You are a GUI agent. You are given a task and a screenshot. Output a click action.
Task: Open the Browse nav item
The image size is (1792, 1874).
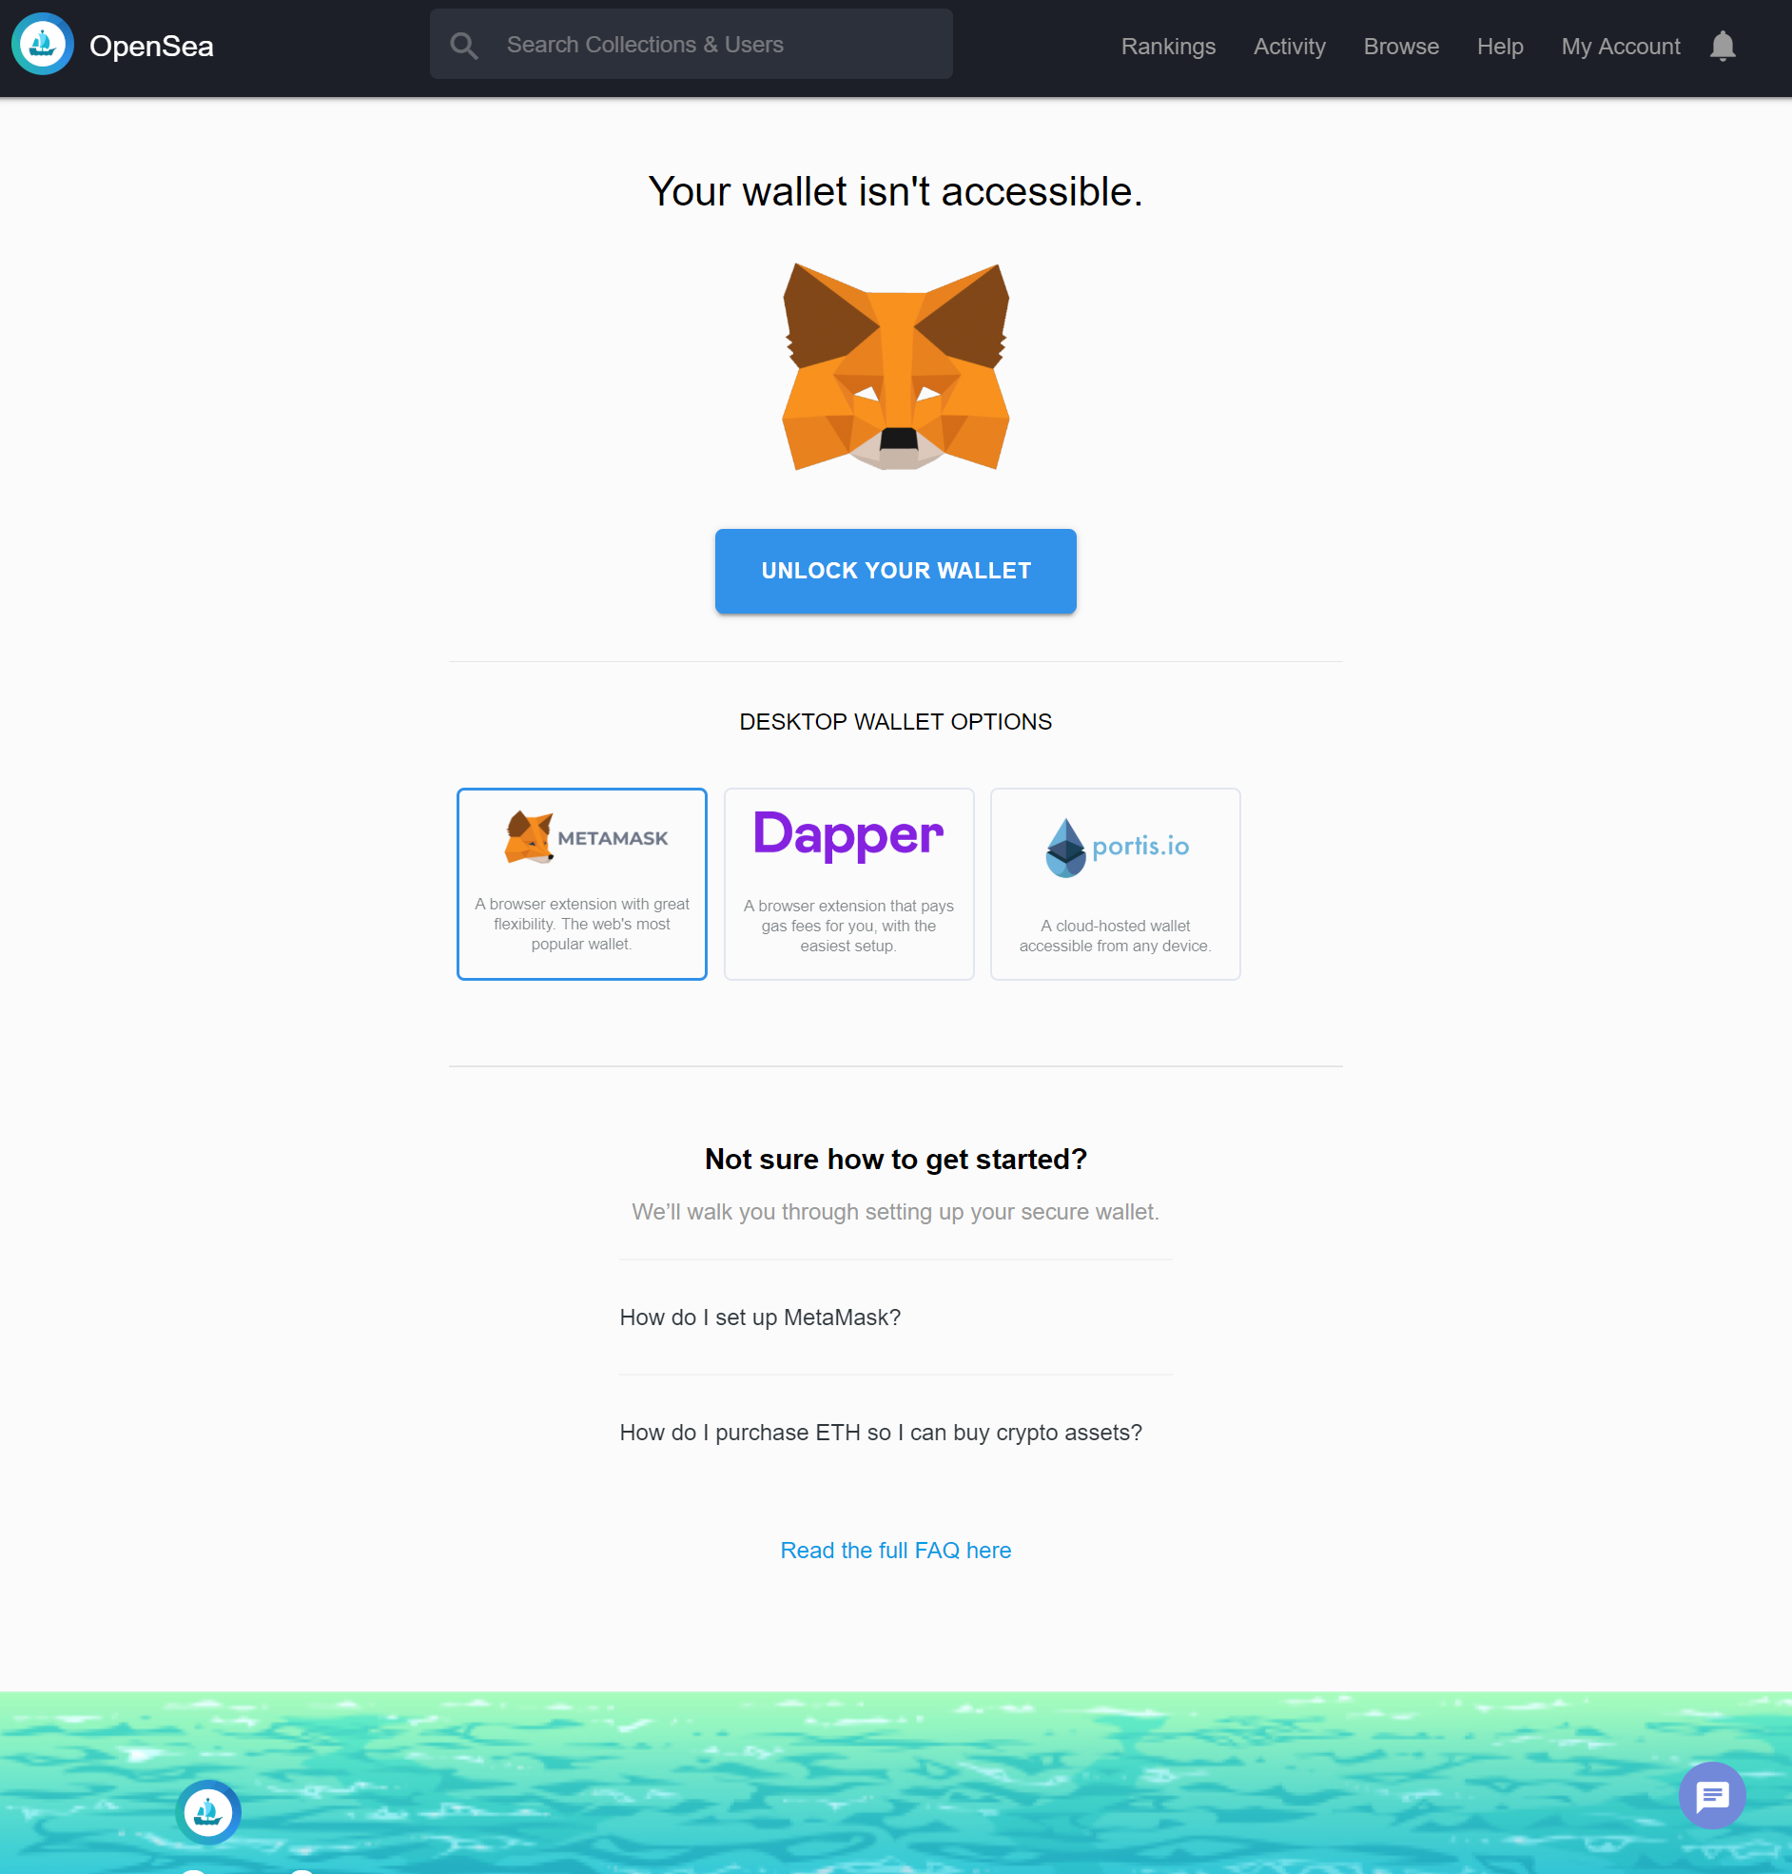pyautogui.click(x=1400, y=46)
